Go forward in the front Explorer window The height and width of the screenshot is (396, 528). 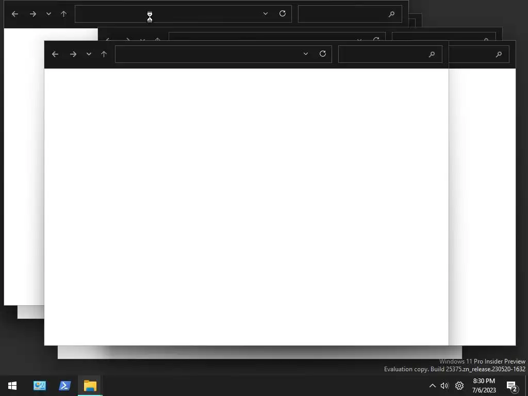(x=73, y=54)
